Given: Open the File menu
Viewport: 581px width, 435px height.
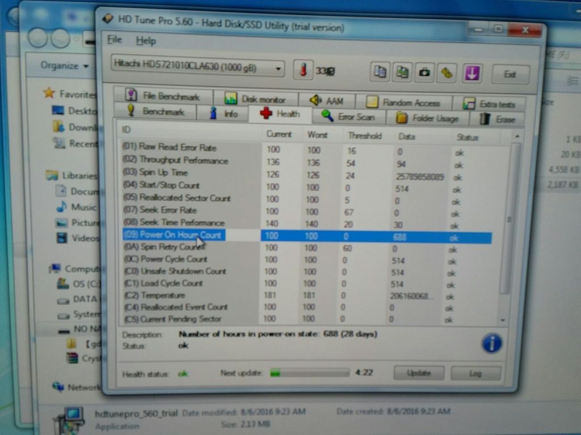Looking at the screenshot, I should click(x=115, y=40).
